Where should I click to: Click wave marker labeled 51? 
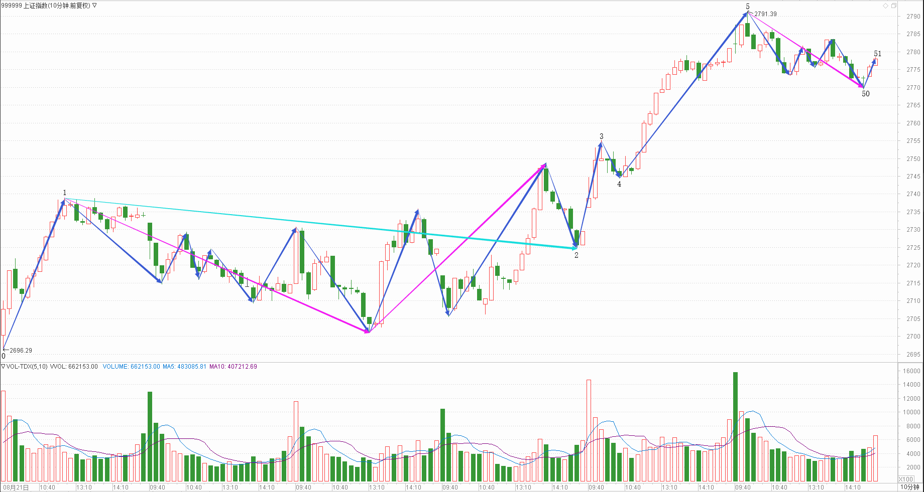[877, 54]
